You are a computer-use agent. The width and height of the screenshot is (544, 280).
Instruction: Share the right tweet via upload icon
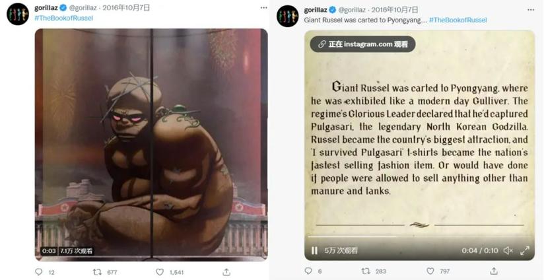point(493,271)
